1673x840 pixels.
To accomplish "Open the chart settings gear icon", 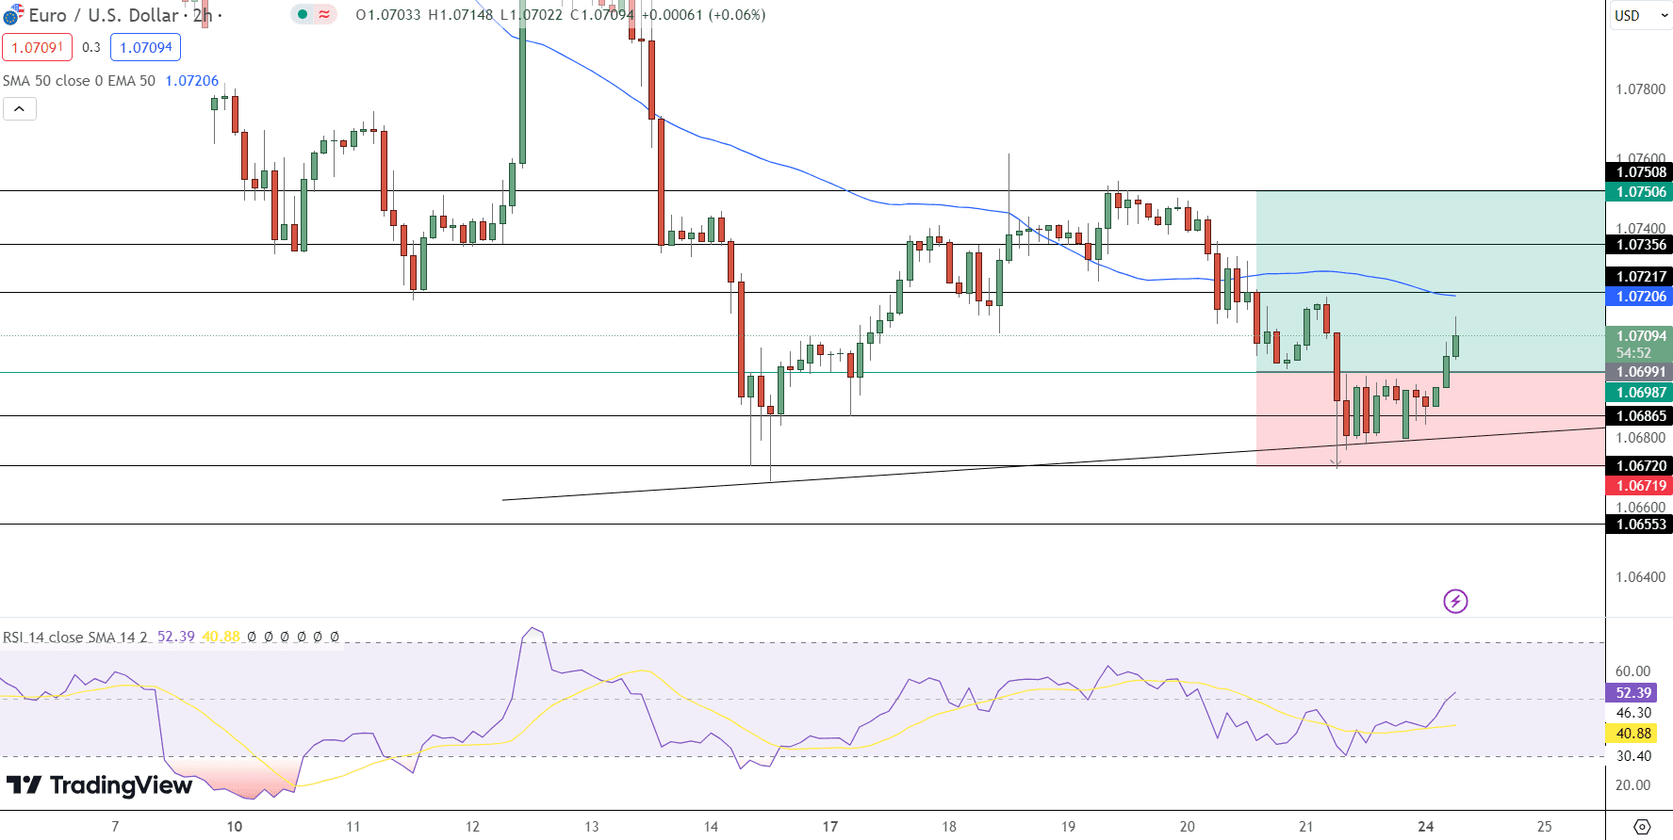I will tap(1642, 827).
